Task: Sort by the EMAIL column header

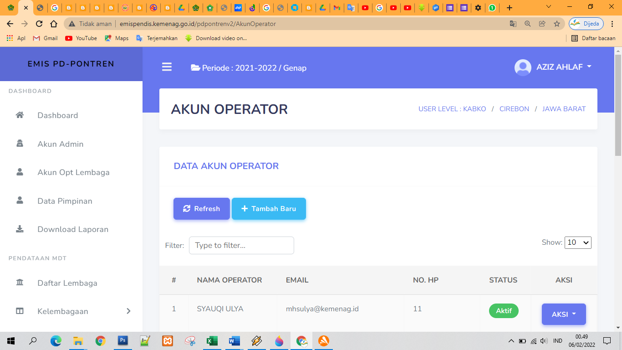Action: click(x=297, y=280)
